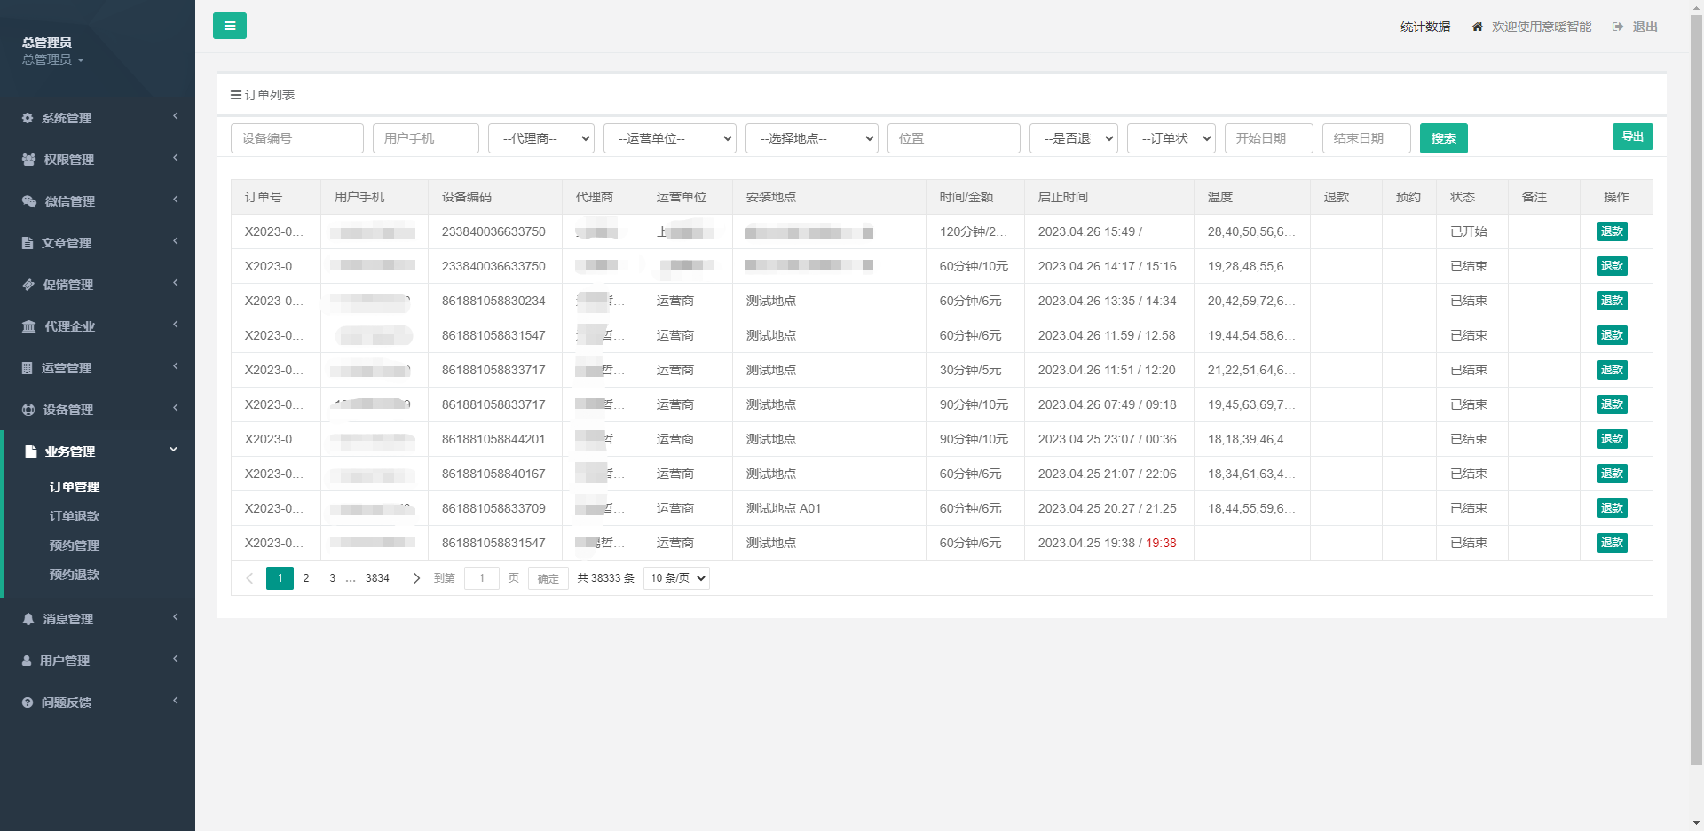Viewport: 1704px width, 831px height.
Task: Click the home icon beside welcome text
Action: [x=1477, y=27]
